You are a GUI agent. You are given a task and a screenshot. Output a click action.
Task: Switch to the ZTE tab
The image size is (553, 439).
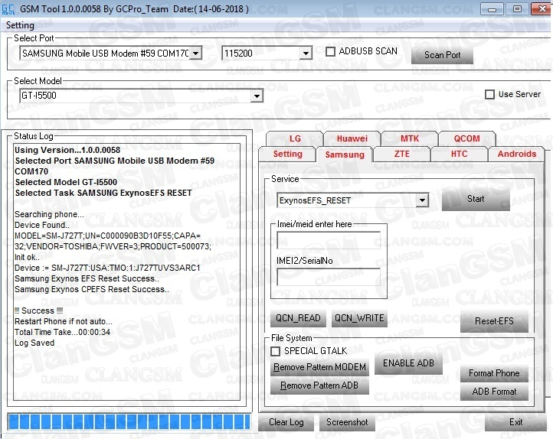401,154
